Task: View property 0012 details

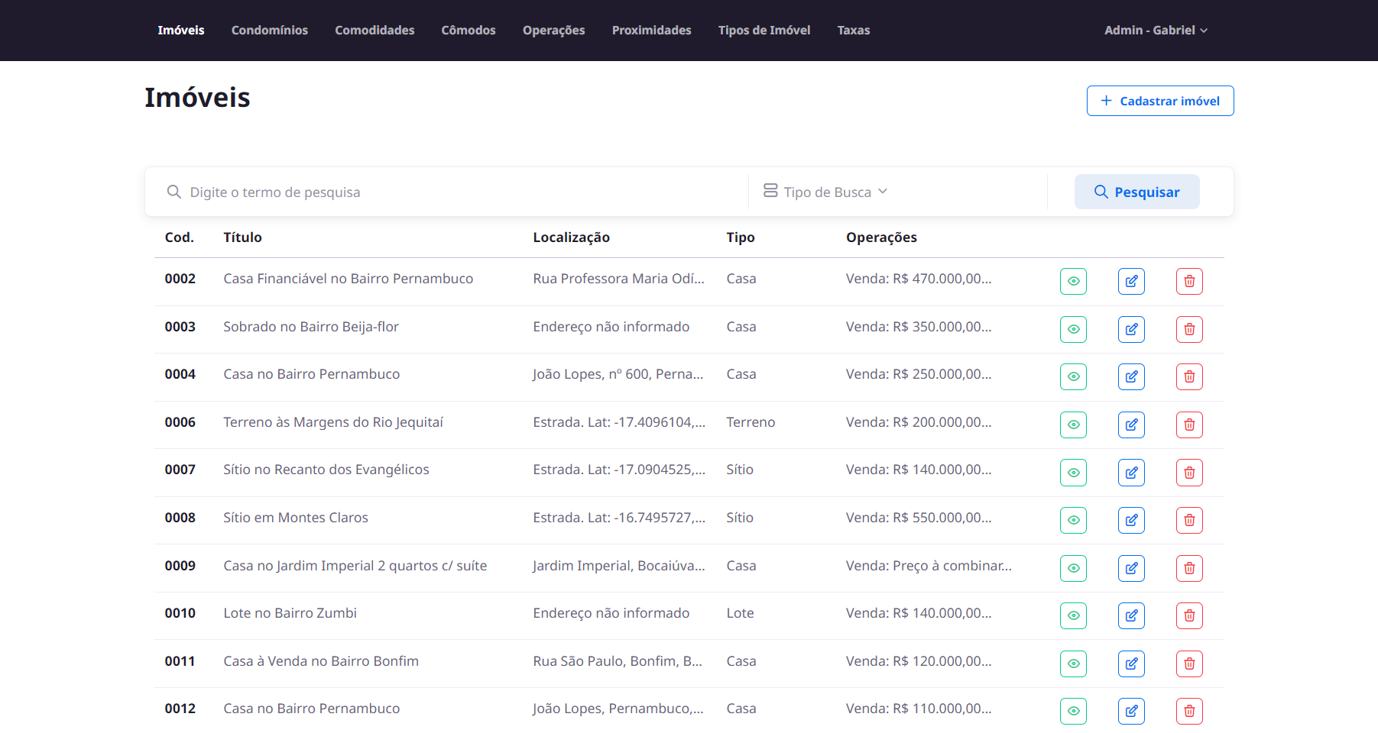Action: (x=1073, y=711)
